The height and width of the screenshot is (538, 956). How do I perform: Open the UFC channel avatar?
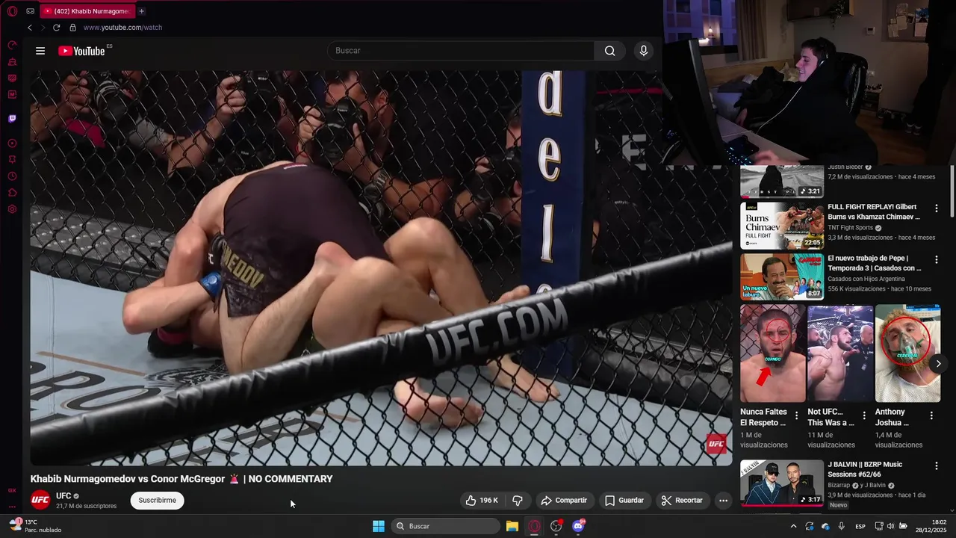(x=40, y=501)
